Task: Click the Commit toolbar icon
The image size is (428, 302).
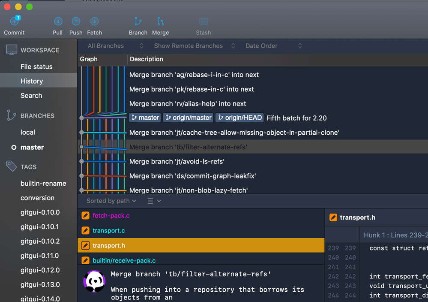Action: [14, 21]
